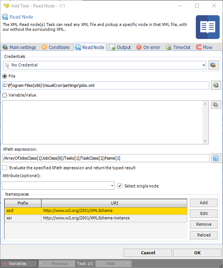Open credential manager gear icon
Image resolution: width=223 pixels, height=268 pixels.
(213, 65)
